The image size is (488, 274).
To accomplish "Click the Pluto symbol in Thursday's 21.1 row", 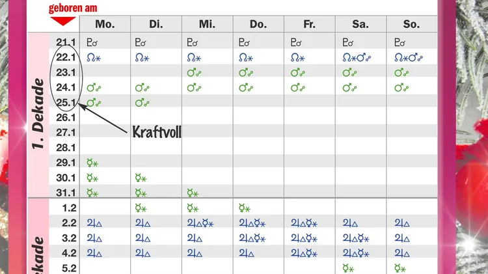I will pyautogui.click(x=241, y=43).
